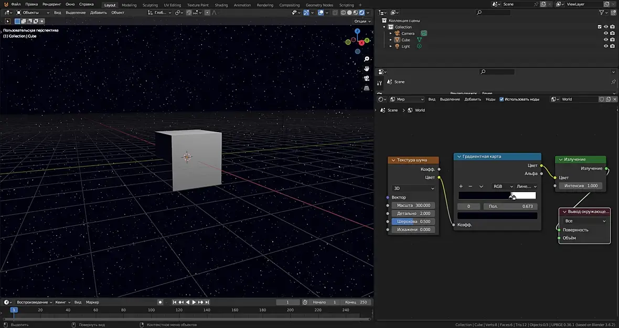Click the Z axis on navigation gizmo
Image resolution: width=619 pixels, height=328 pixels.
coord(357,31)
